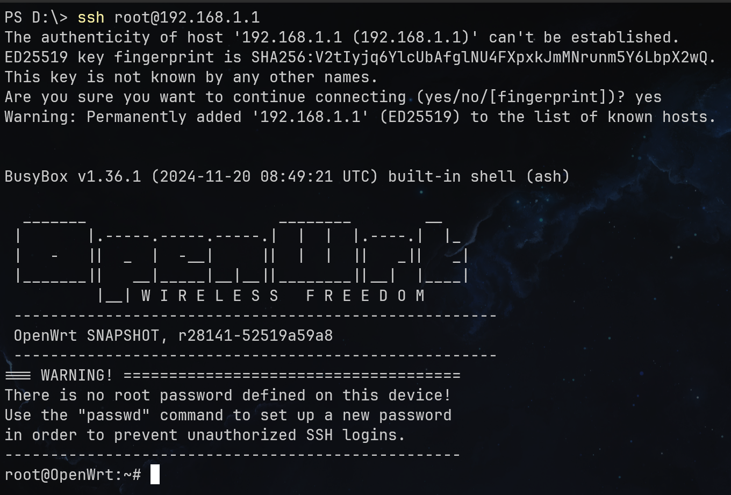The width and height of the screenshot is (731, 495).
Task: Click root@192.168.1.1 argument on first line
Action: tap(187, 18)
